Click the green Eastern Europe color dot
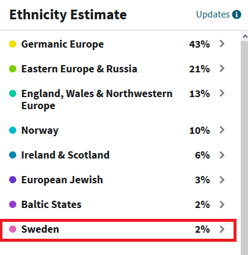The height and width of the screenshot is (255, 248). click(13, 69)
